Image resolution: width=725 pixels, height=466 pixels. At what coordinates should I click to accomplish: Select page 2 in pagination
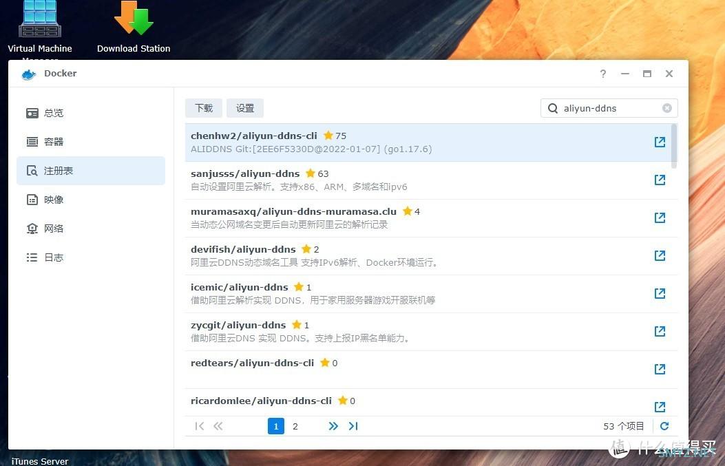(295, 426)
